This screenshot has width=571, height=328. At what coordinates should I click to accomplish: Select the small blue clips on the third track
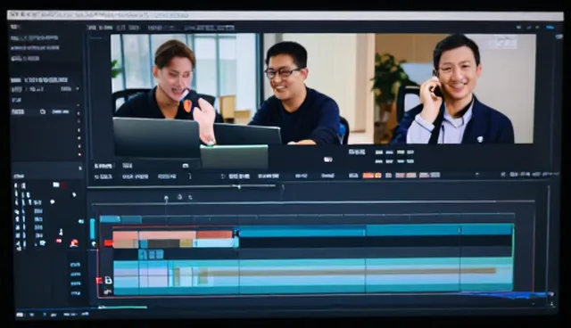tap(151, 254)
